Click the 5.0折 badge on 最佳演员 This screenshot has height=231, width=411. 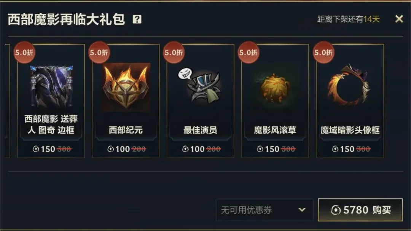[174, 53]
